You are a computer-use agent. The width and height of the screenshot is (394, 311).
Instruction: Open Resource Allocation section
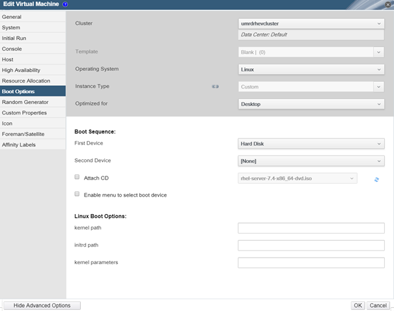pyautogui.click(x=33, y=81)
